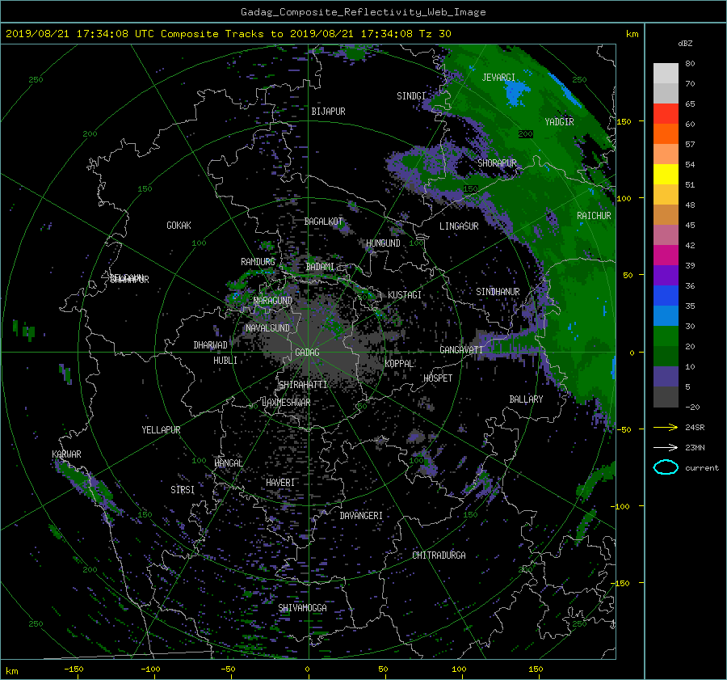
Task: Click the BALLARY city label
Action: pyautogui.click(x=526, y=399)
